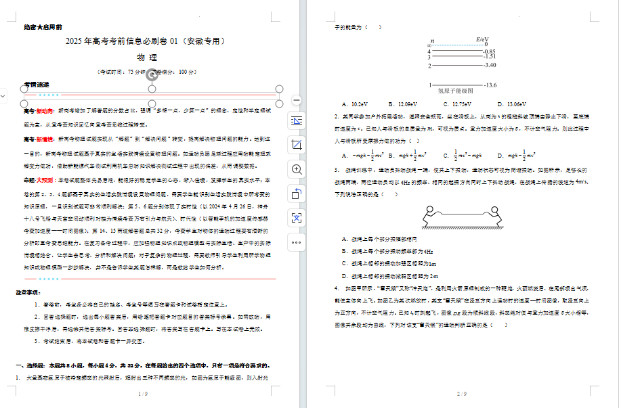Click the exam info line with 100 分
The image size is (619, 408).
click(x=147, y=72)
